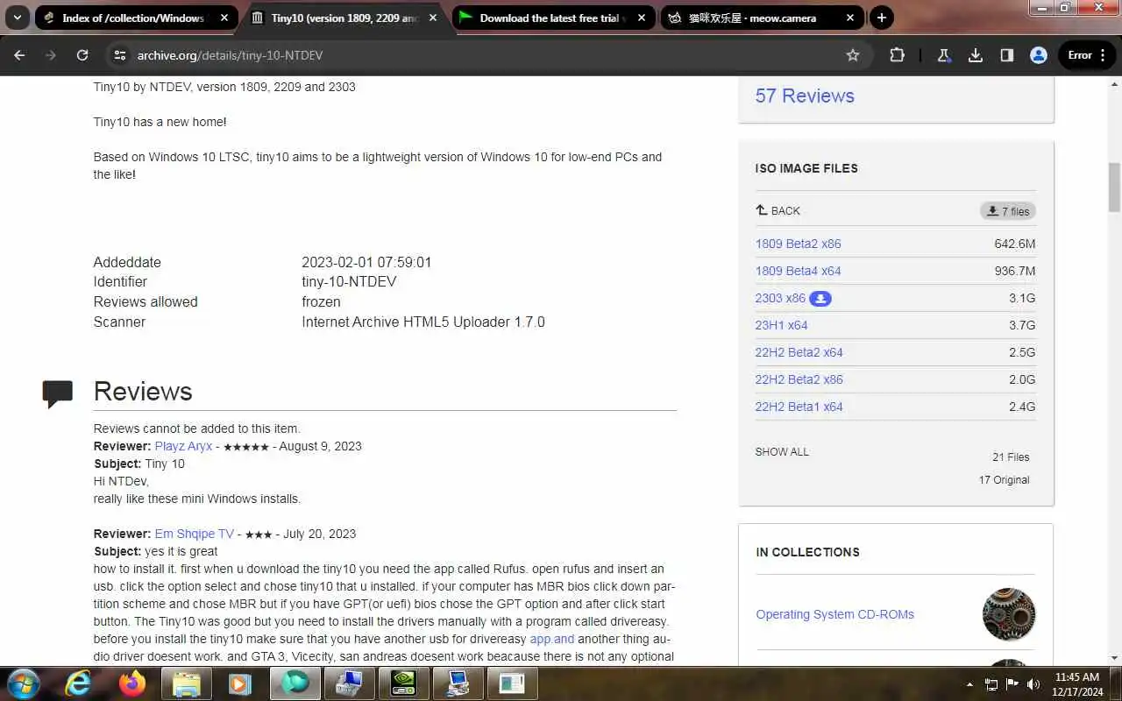Download all 7 files button

pos(1008,211)
